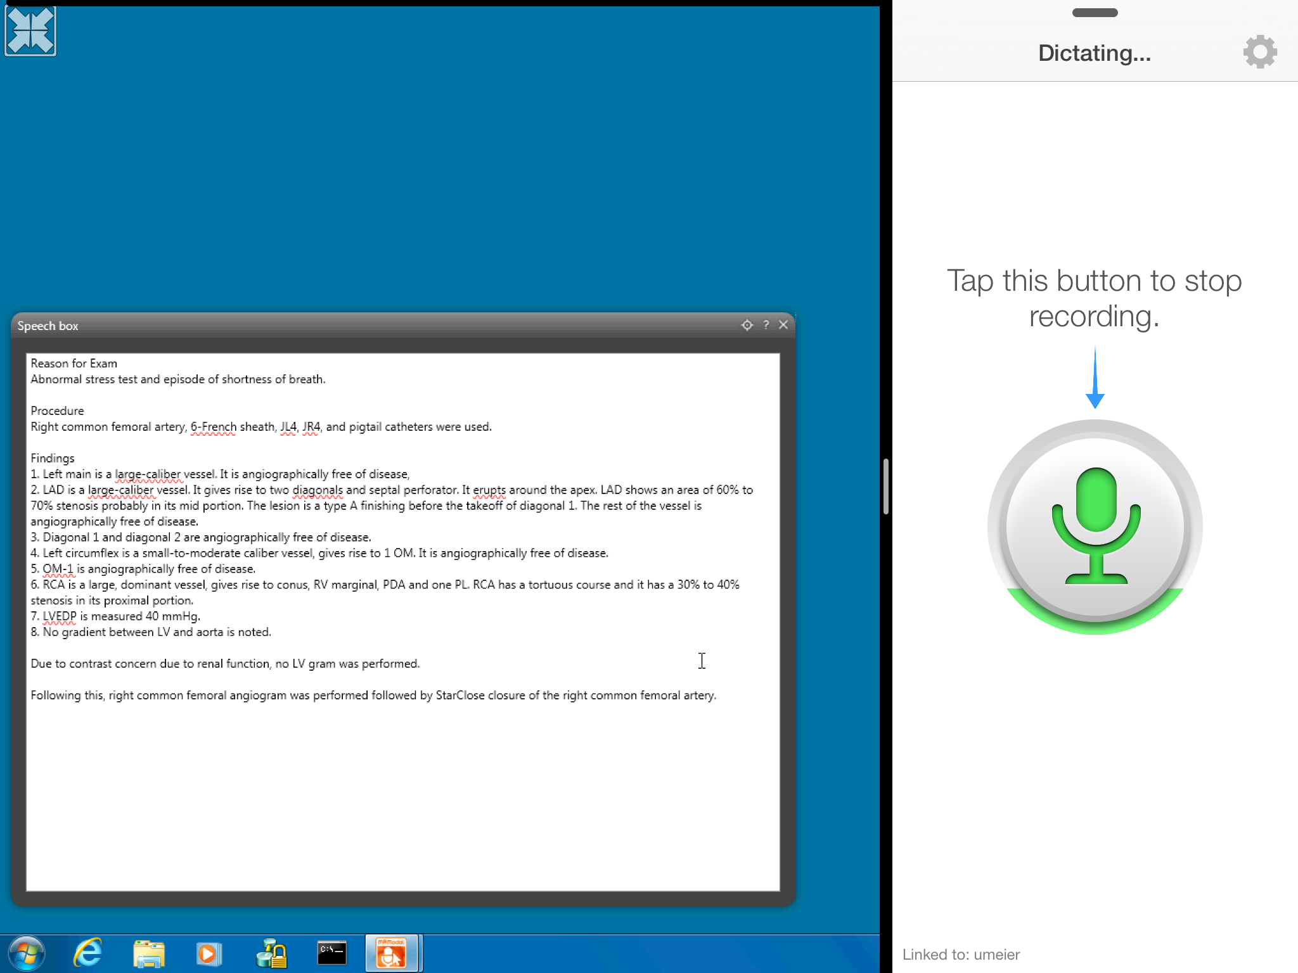Open Internet Explorer from the taskbar
Screen dimensions: 1298x973
tap(88, 953)
